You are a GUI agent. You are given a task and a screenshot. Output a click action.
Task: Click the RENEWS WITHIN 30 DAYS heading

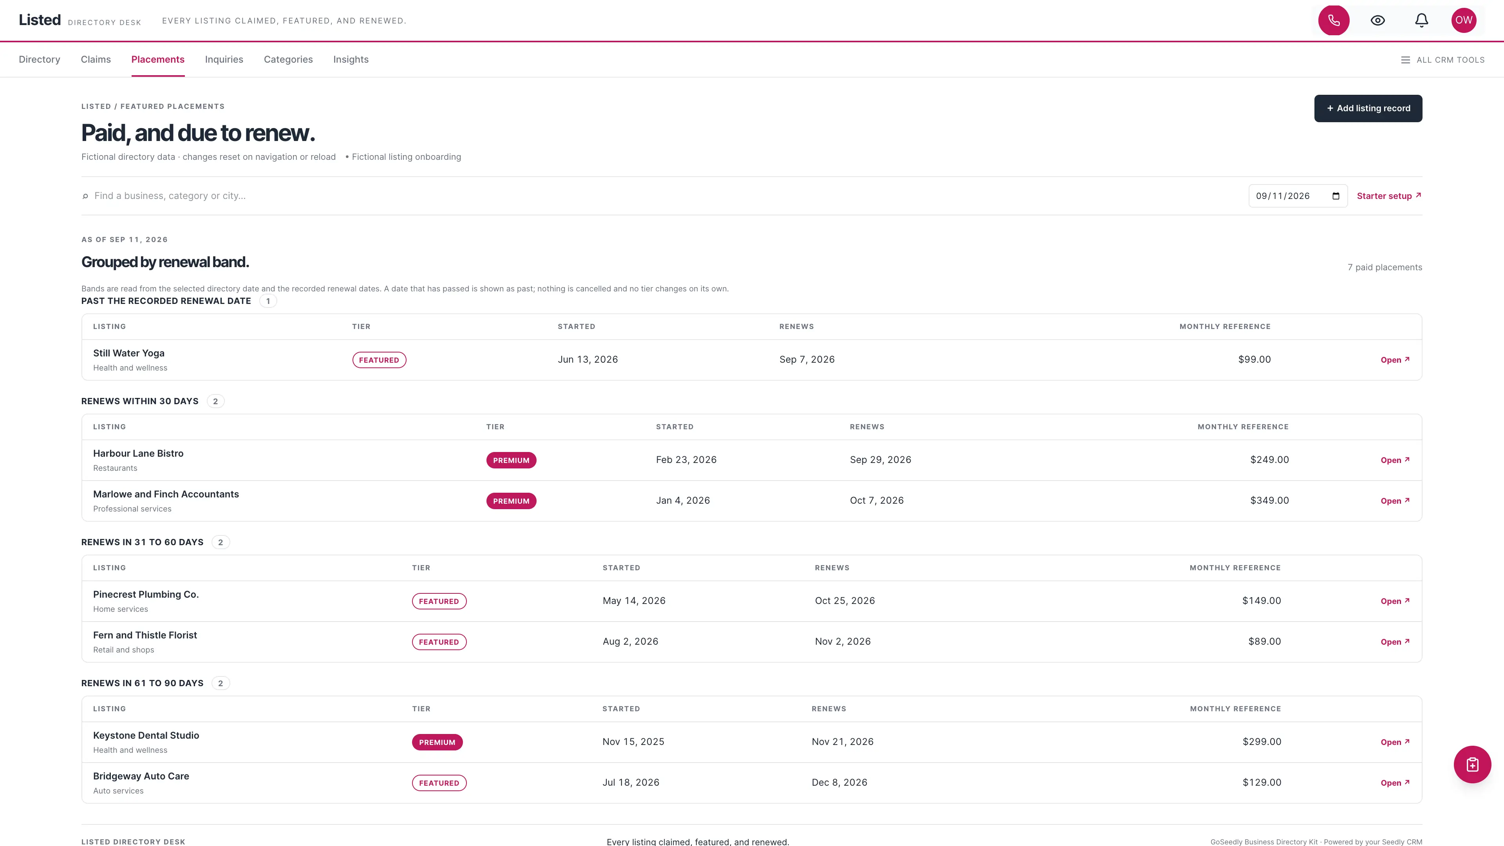[139, 401]
